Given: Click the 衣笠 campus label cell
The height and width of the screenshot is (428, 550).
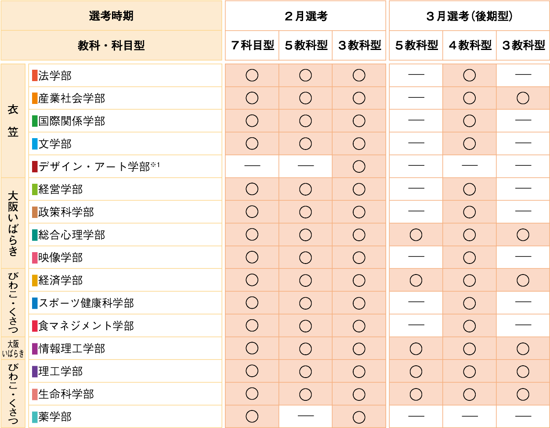Looking at the screenshot, I should click(13, 121).
